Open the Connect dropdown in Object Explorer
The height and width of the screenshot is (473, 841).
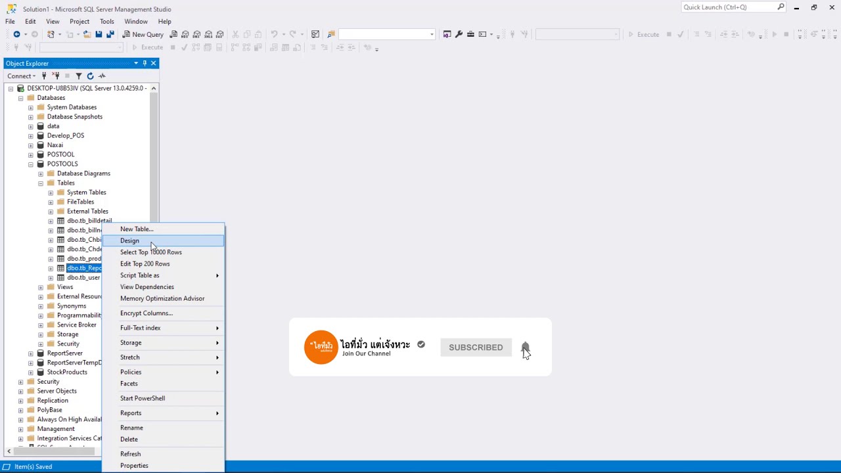pos(22,76)
